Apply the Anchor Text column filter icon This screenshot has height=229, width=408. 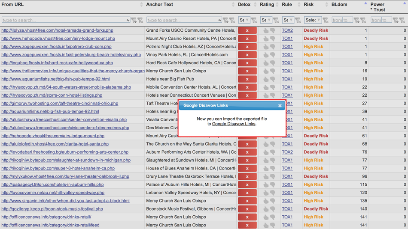click(x=225, y=20)
